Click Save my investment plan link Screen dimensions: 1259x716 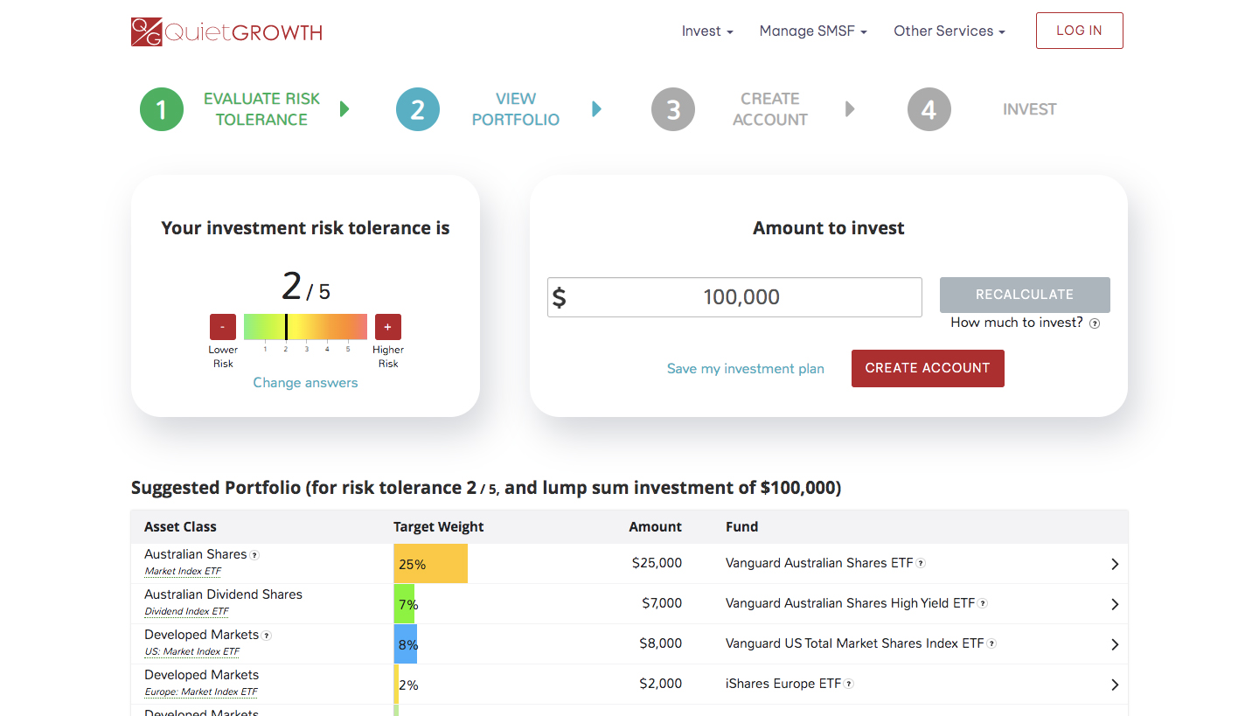(x=746, y=369)
